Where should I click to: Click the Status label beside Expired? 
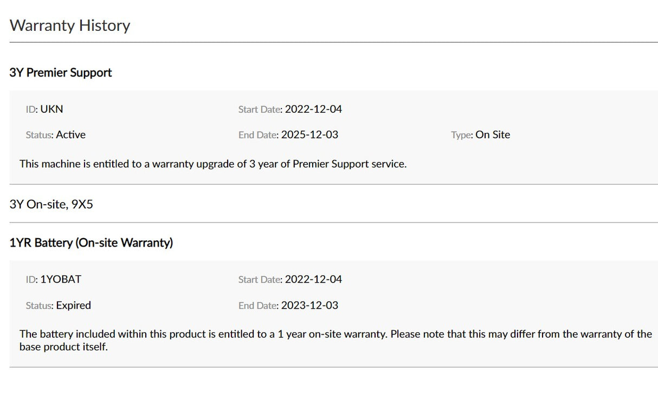click(40, 305)
